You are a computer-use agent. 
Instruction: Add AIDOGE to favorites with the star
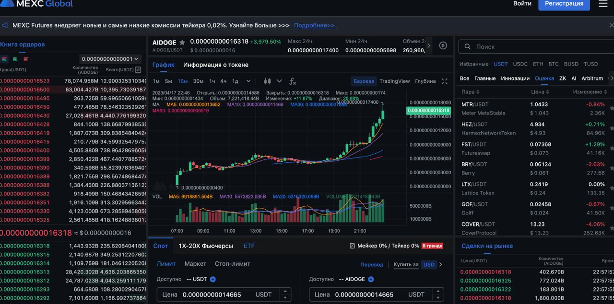pyautogui.click(x=182, y=43)
